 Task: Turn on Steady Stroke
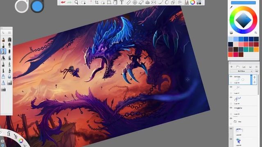tap(160, 2)
